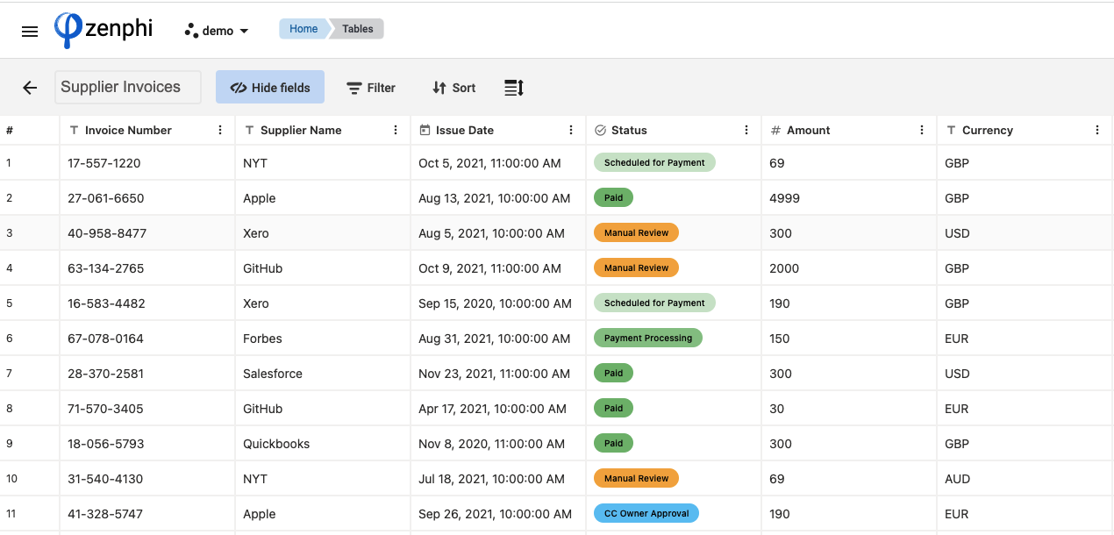Open Amount column options menu
This screenshot has width=1114, height=535.
922,130
